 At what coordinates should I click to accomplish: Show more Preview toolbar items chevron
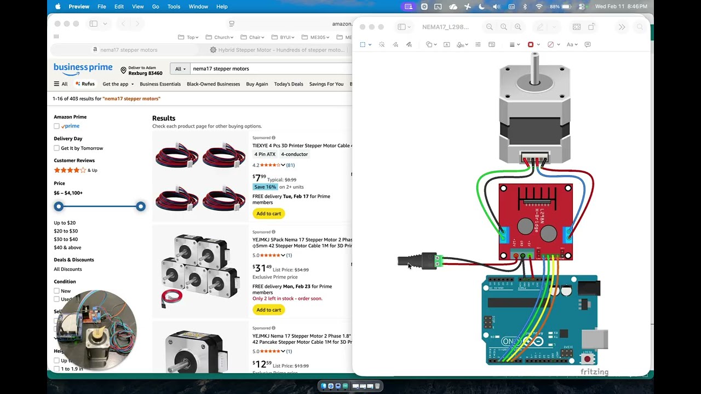(622, 27)
